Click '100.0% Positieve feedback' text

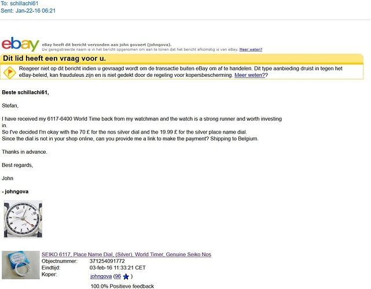coord(122,286)
